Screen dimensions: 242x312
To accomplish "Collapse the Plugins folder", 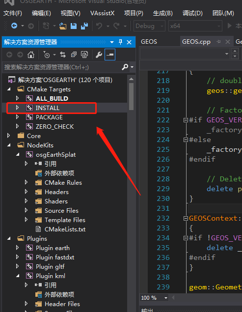I will (x=9, y=239).
